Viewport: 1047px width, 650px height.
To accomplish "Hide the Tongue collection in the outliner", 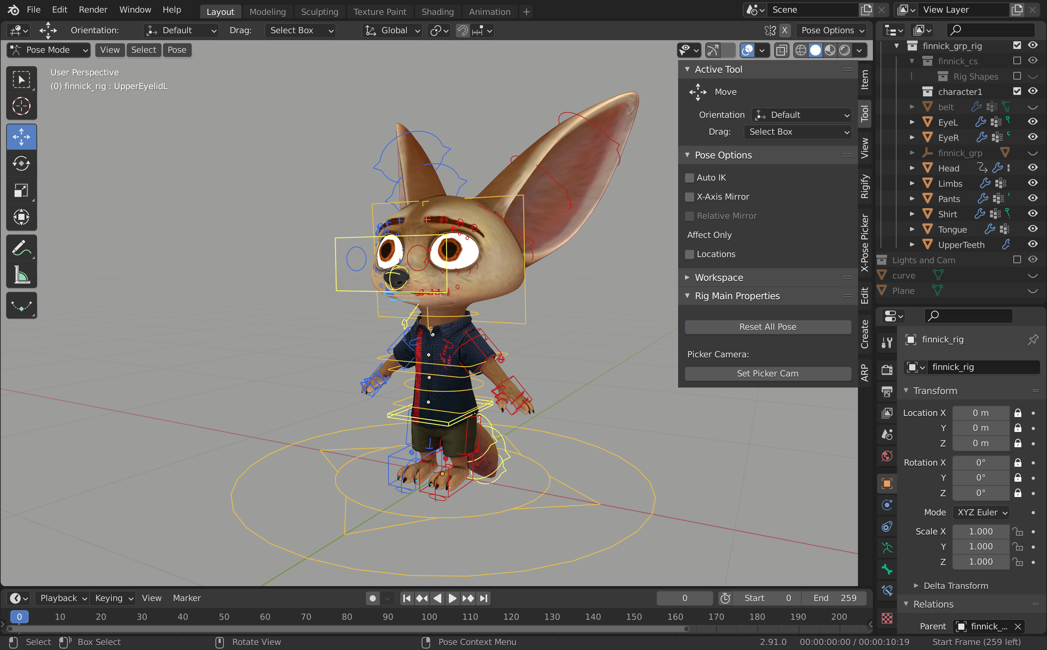I will (x=1033, y=229).
